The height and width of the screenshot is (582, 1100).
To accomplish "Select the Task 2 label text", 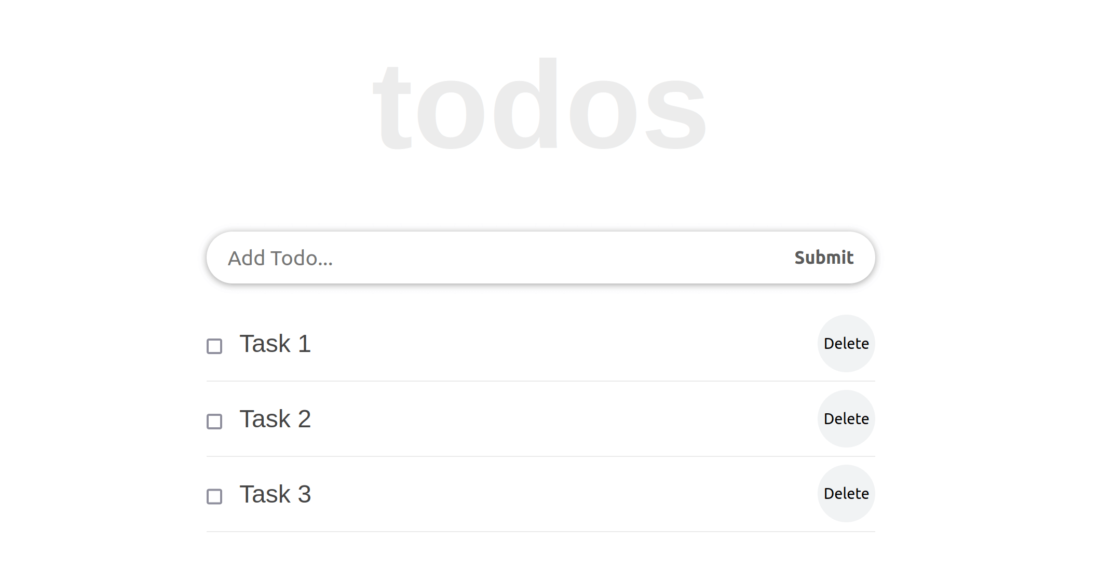I will [275, 419].
